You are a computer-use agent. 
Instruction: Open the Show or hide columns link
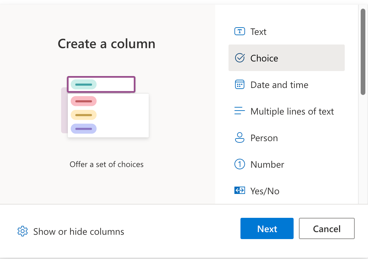[78, 231]
